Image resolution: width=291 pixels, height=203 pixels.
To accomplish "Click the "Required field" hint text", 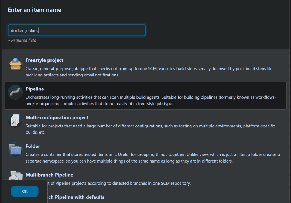I will [22, 40].
